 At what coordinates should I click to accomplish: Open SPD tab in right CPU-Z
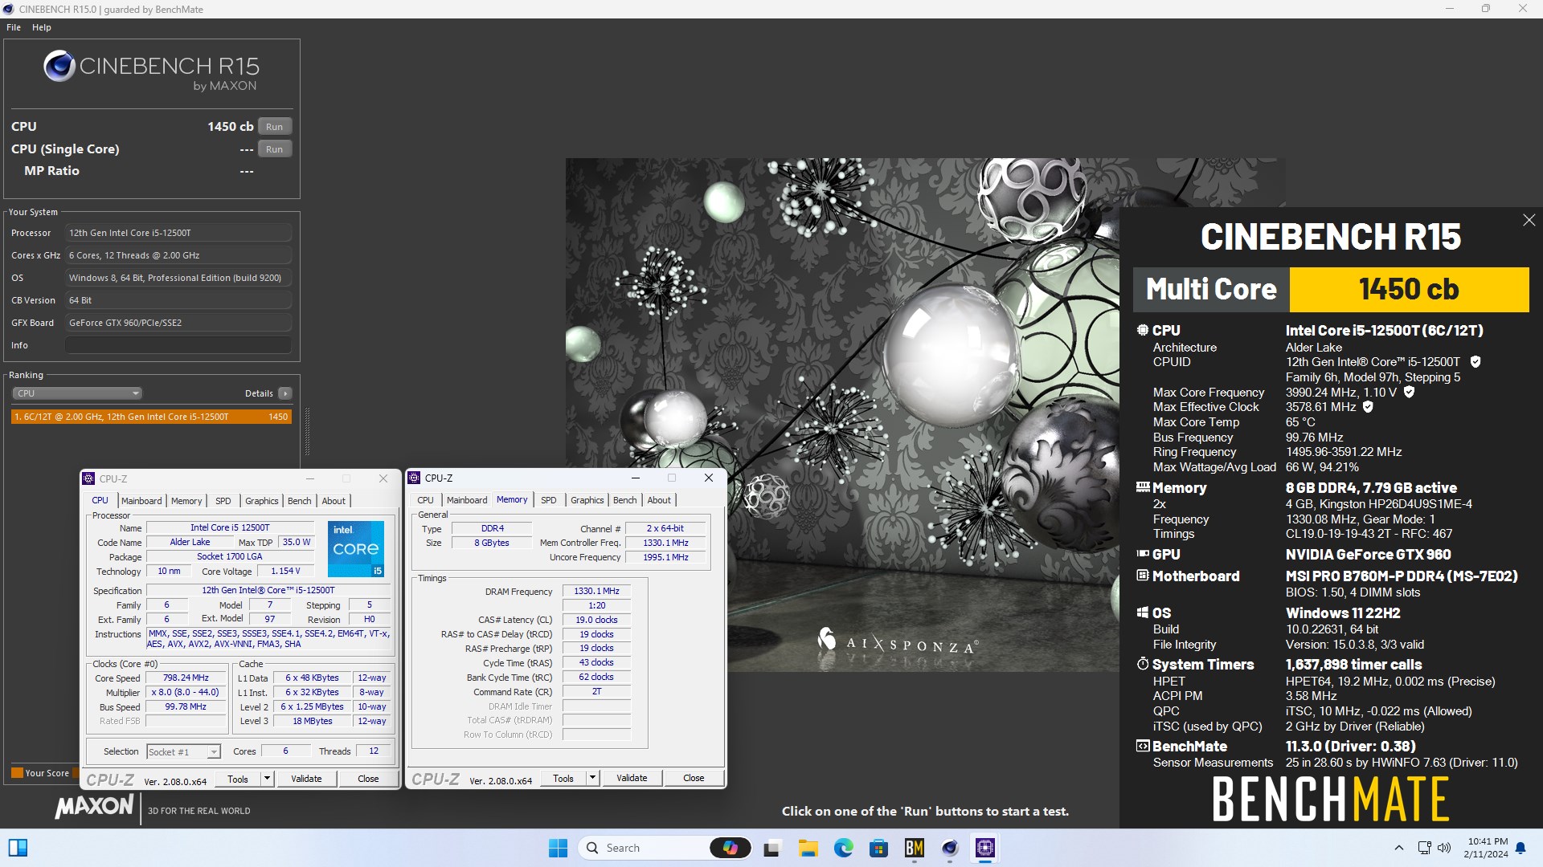(x=549, y=500)
